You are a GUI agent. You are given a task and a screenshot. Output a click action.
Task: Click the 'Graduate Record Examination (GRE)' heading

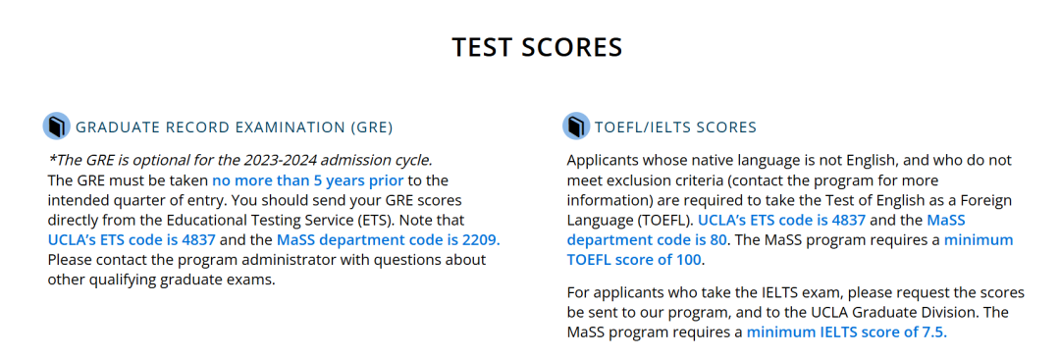click(234, 127)
